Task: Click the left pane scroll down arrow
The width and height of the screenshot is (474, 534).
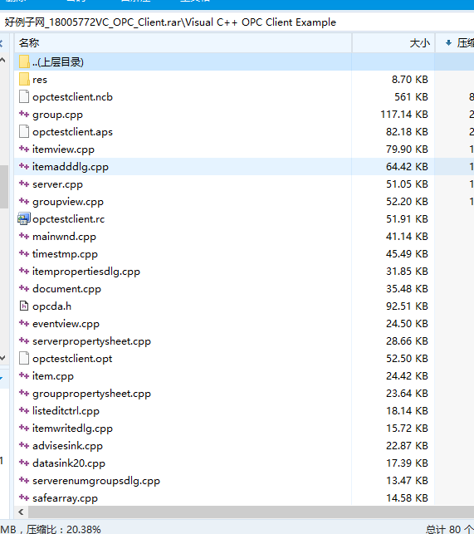Action: tap(2, 358)
